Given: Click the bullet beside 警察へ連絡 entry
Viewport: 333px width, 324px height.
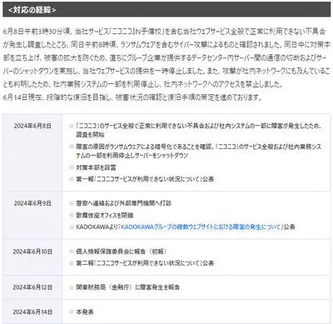Looking at the screenshot, I should (72, 203).
